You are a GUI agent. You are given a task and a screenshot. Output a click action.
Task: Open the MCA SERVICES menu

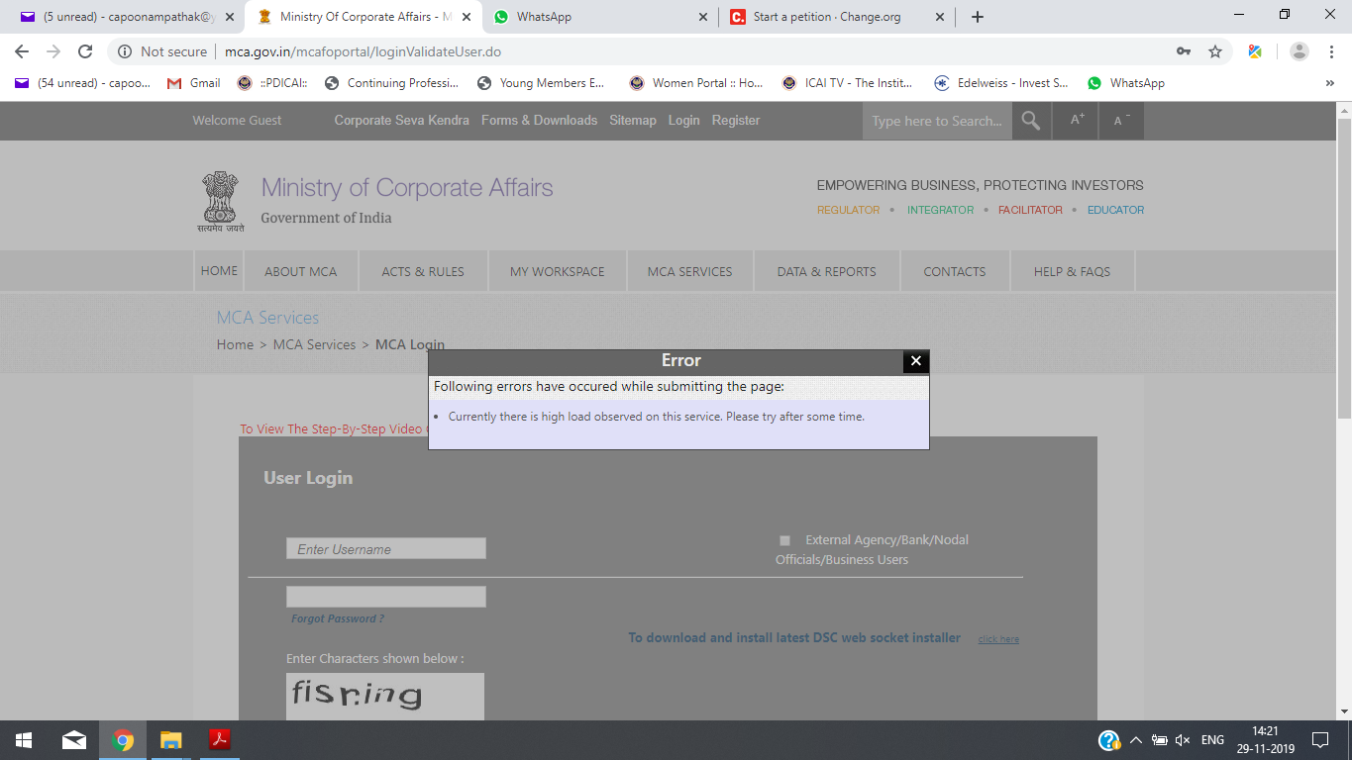tap(689, 271)
